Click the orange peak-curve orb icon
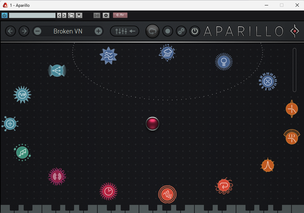The height and width of the screenshot is (213, 304). tap(267, 165)
